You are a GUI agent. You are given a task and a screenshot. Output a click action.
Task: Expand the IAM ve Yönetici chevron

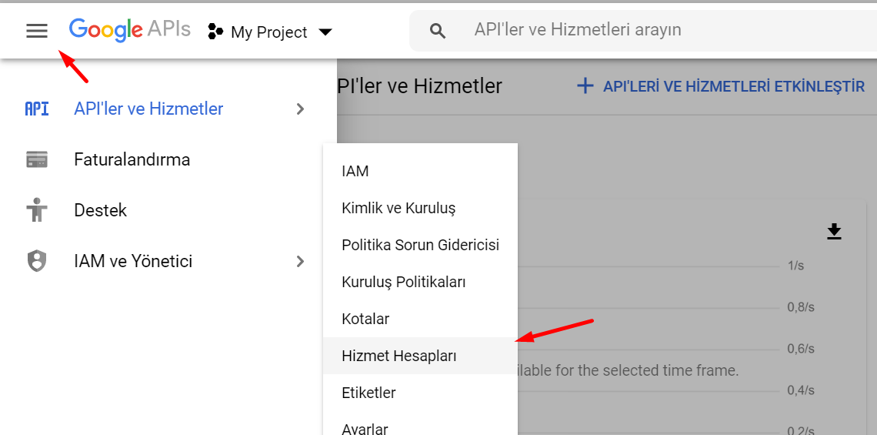[301, 262]
